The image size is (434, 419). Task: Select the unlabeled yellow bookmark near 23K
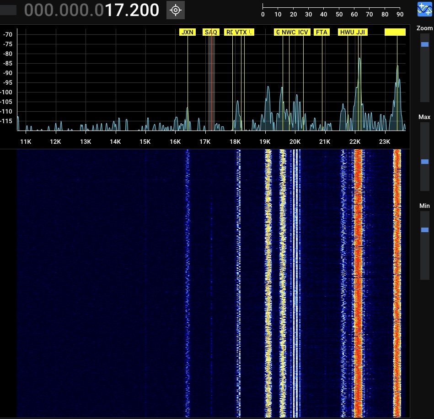[395, 32]
